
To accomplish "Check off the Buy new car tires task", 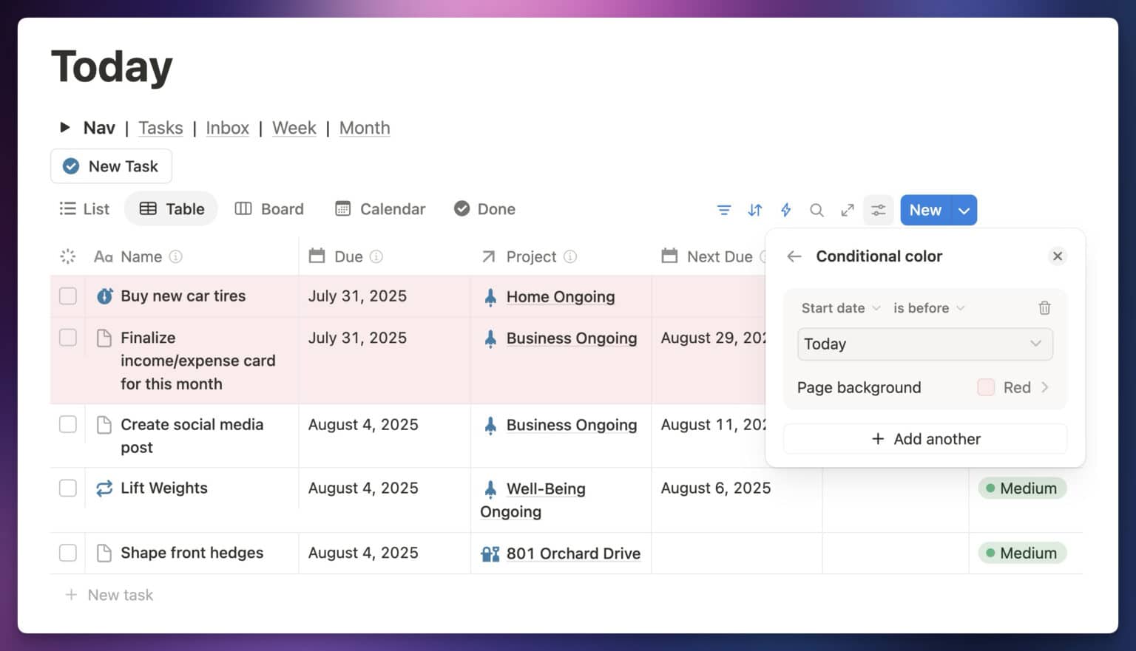I will coord(67,296).
